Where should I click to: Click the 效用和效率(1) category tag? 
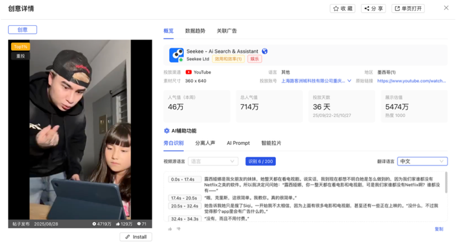[228, 59]
